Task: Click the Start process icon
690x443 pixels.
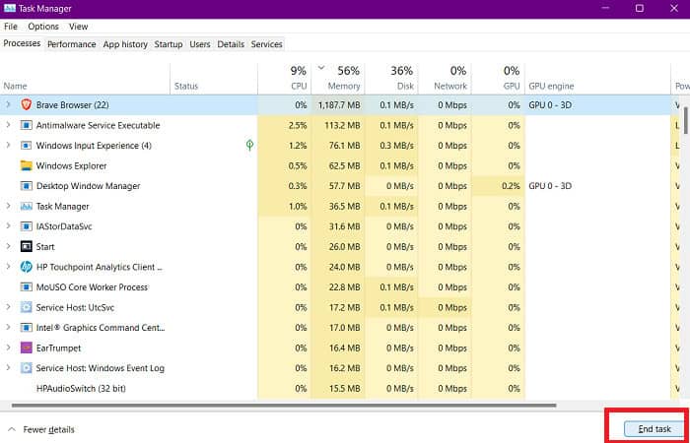Action: tap(27, 246)
